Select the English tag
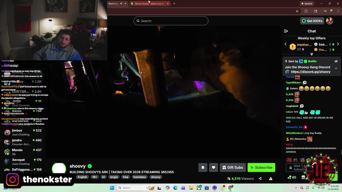342x192 pixels. 82,177
